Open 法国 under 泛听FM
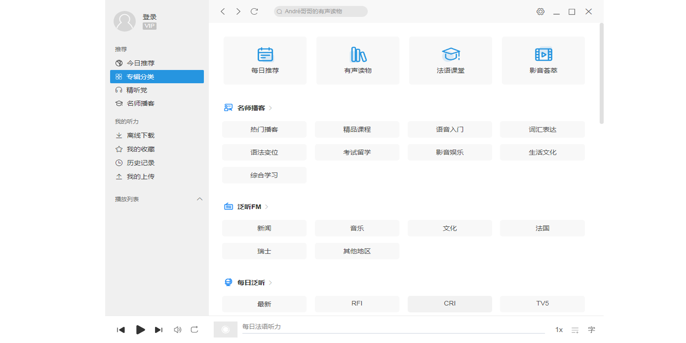 pos(542,228)
